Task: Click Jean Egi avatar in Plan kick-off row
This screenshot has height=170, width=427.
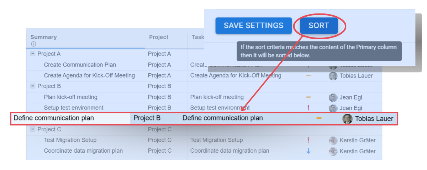Action: (x=333, y=97)
